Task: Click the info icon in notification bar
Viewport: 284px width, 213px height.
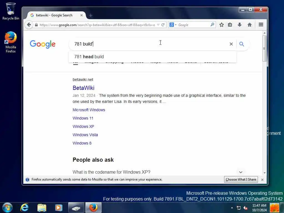Action: (27, 180)
